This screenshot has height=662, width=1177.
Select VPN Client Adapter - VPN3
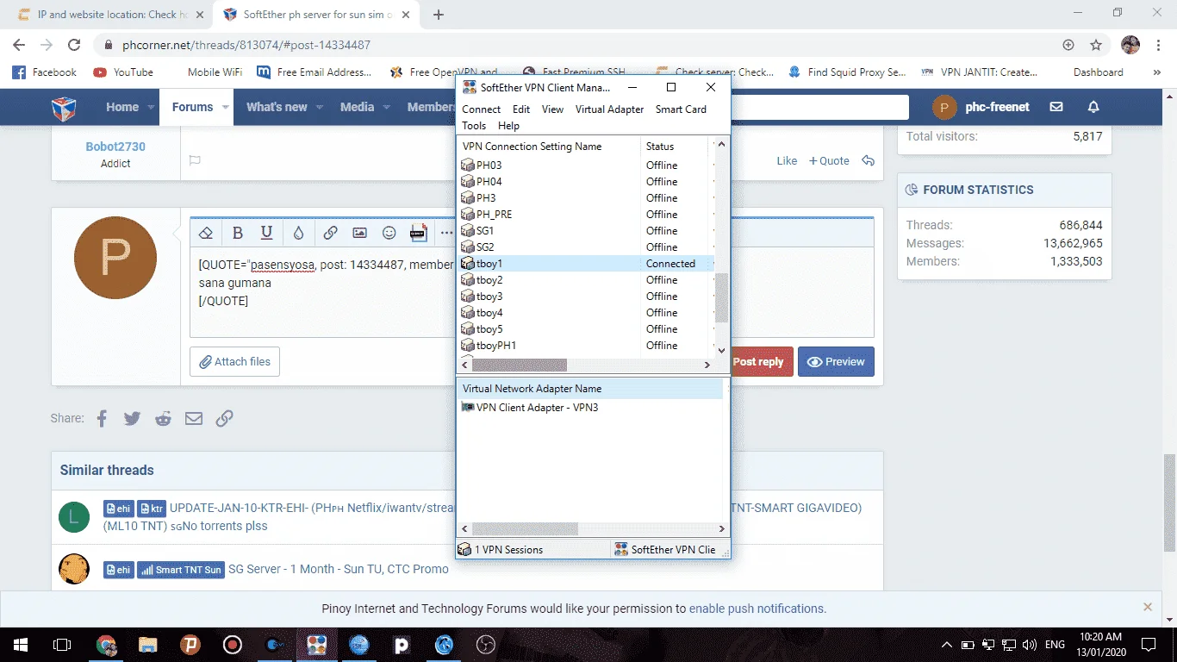[530, 408]
